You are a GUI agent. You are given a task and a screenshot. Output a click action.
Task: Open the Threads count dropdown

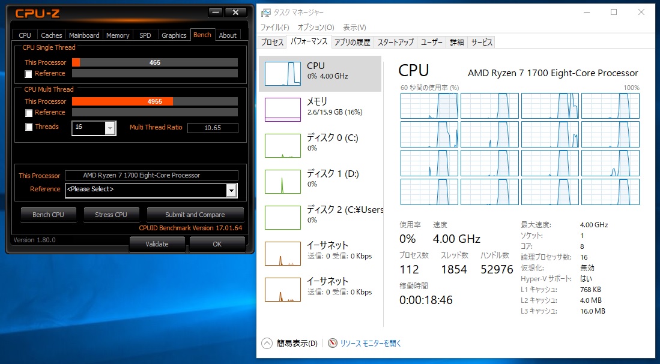click(110, 128)
